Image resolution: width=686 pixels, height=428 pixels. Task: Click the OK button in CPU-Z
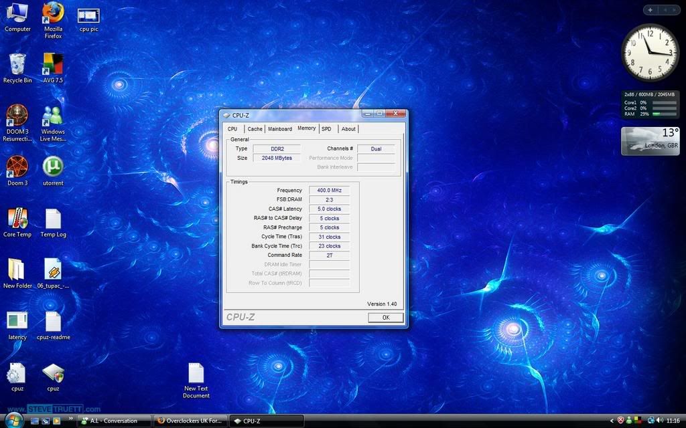point(385,318)
